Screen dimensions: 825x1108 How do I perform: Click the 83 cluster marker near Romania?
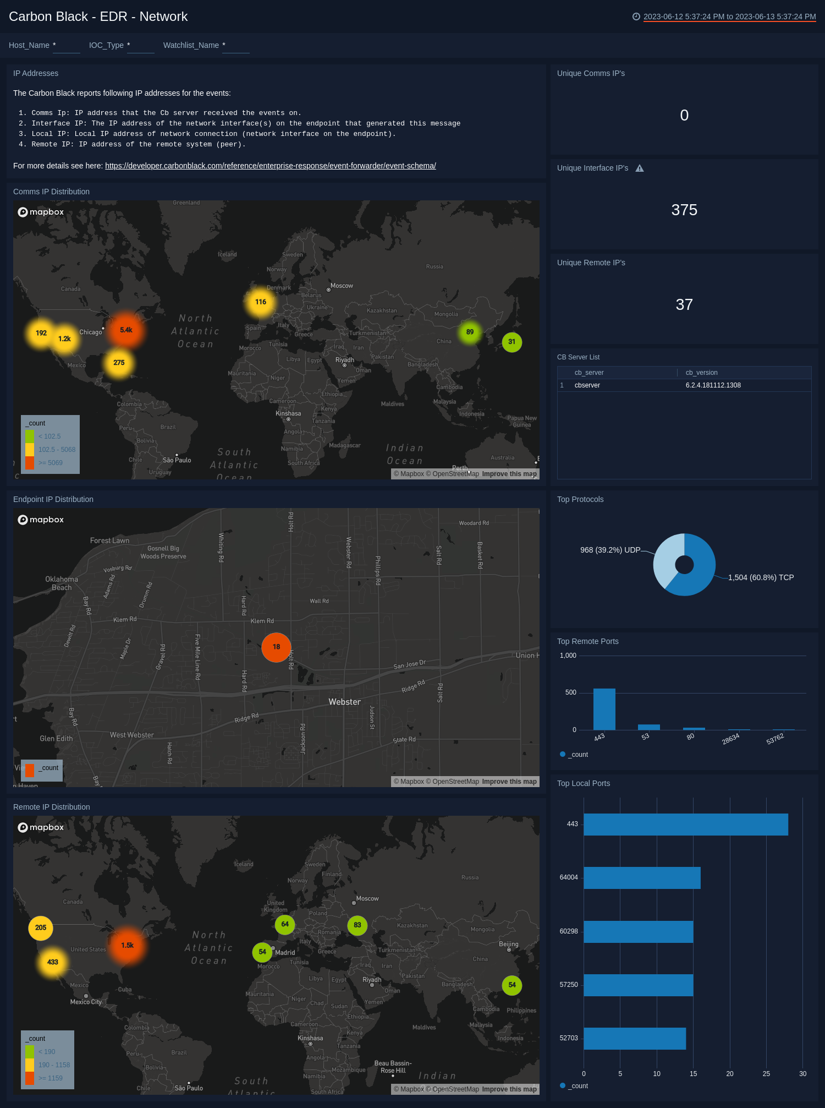(x=358, y=925)
